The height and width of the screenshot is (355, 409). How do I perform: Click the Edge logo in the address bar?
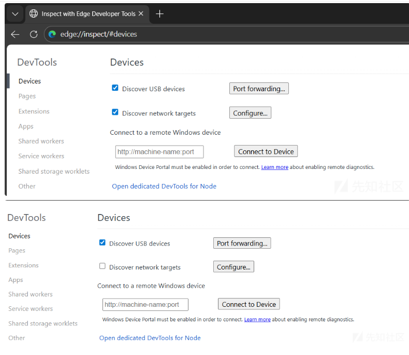tap(52, 34)
